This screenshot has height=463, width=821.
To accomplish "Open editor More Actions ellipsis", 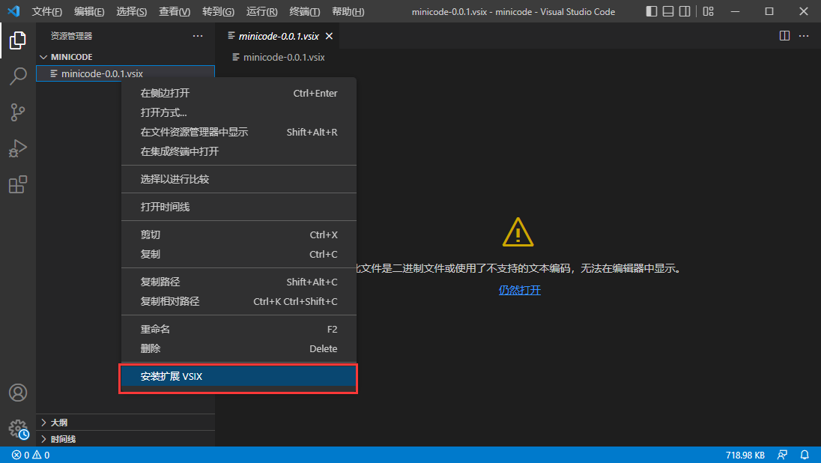I will (804, 36).
